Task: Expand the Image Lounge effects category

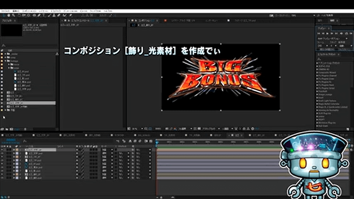Action: pos(316,94)
